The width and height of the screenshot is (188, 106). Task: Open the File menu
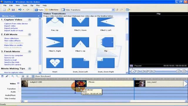point(5,5)
